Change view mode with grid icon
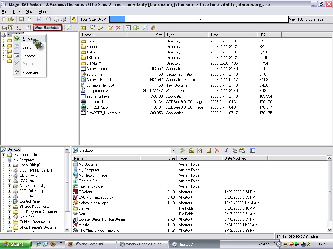 pos(252,150)
